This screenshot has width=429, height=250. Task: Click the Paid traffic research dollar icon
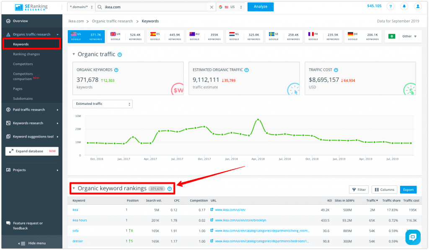8,109
